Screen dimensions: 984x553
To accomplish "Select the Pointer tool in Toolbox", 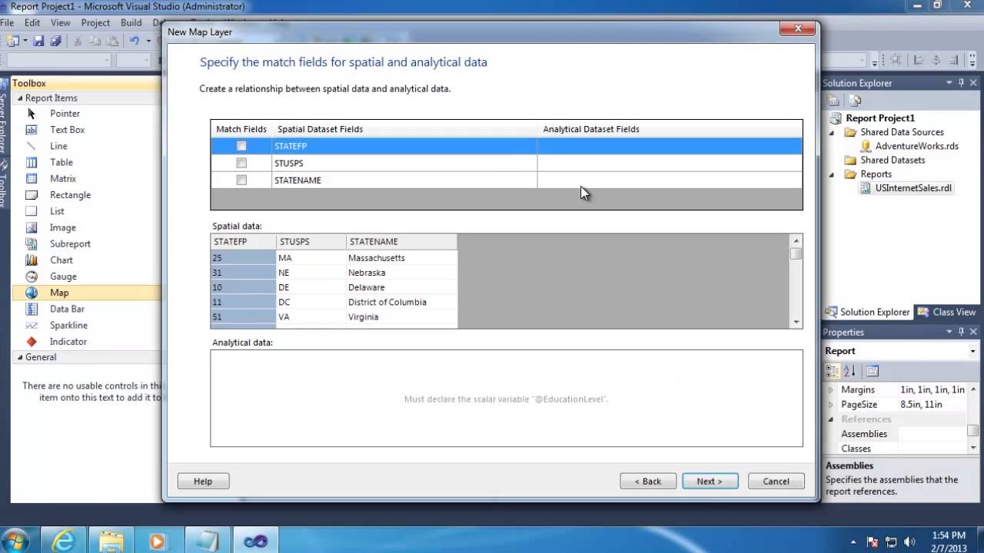I will 65,114.
